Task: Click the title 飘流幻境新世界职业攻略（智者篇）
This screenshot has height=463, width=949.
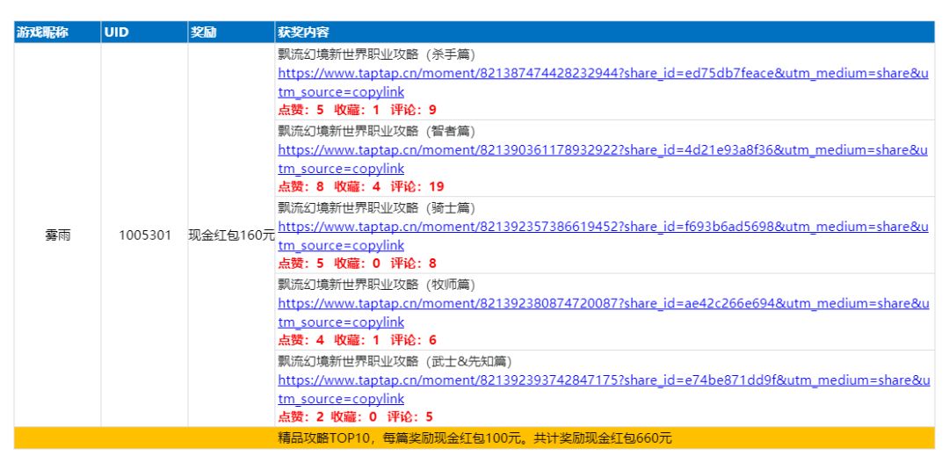Action: 376,131
